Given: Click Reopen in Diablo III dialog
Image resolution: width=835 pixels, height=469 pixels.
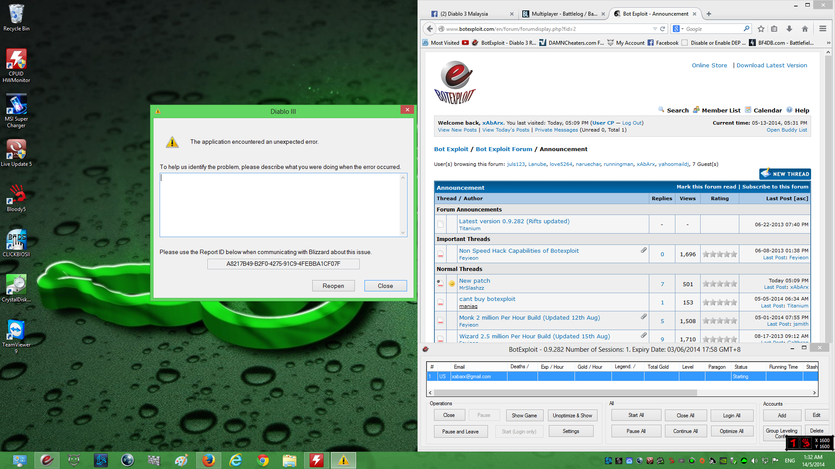Looking at the screenshot, I should (x=333, y=286).
